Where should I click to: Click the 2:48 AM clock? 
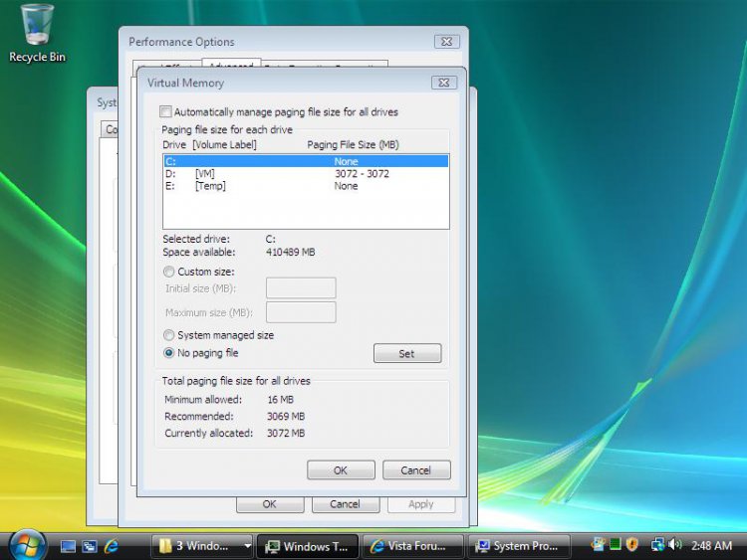click(x=711, y=546)
